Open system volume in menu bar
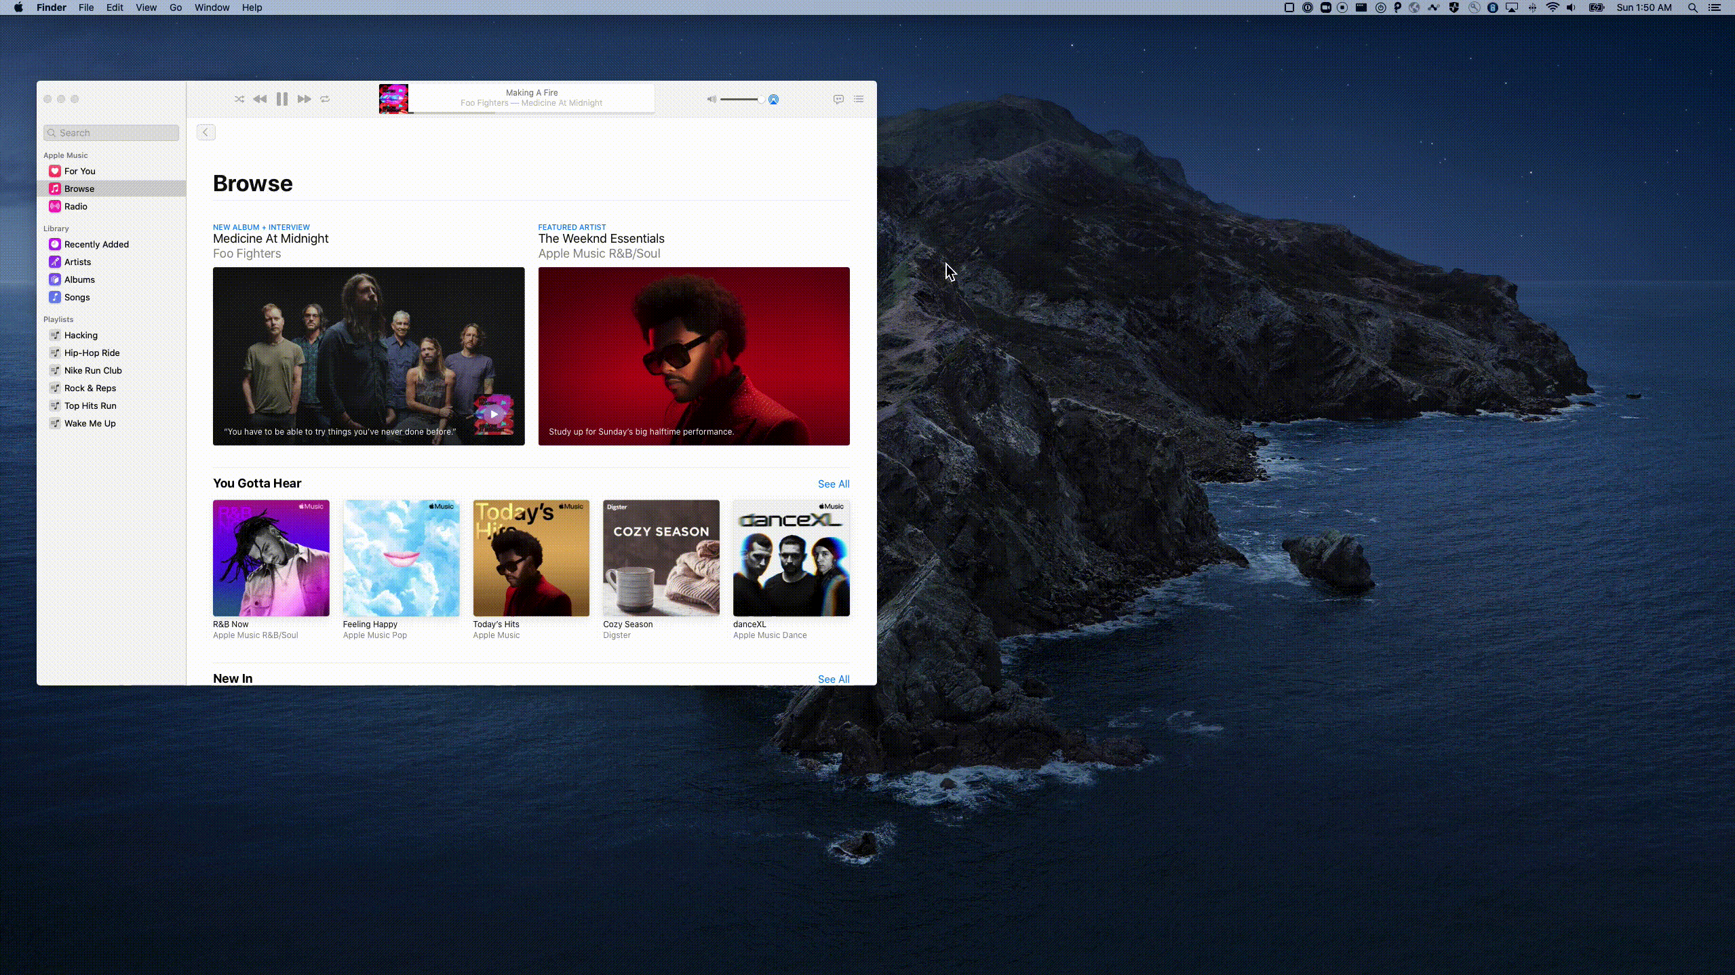 coord(1571,7)
